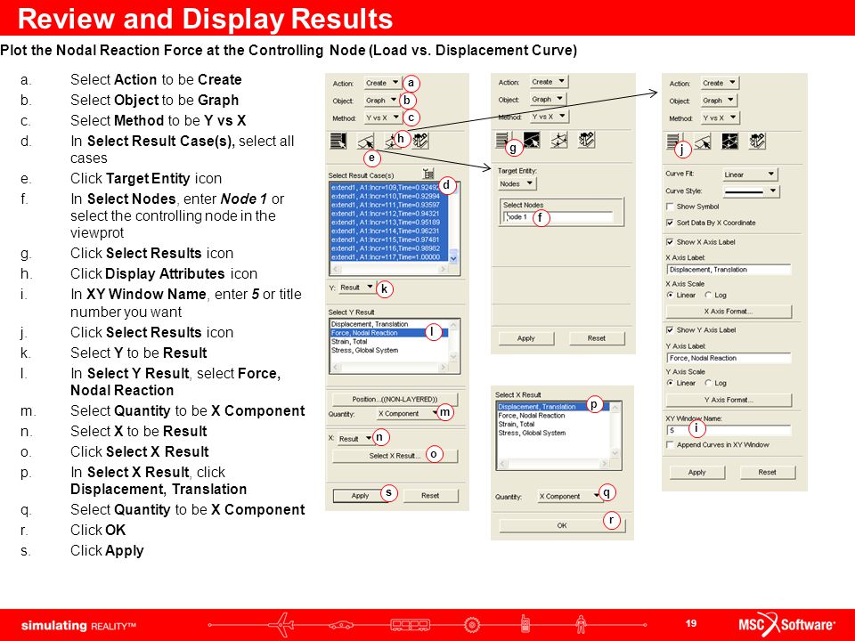Click Select X Result... button
The height and width of the screenshot is (641, 855).
click(x=395, y=456)
